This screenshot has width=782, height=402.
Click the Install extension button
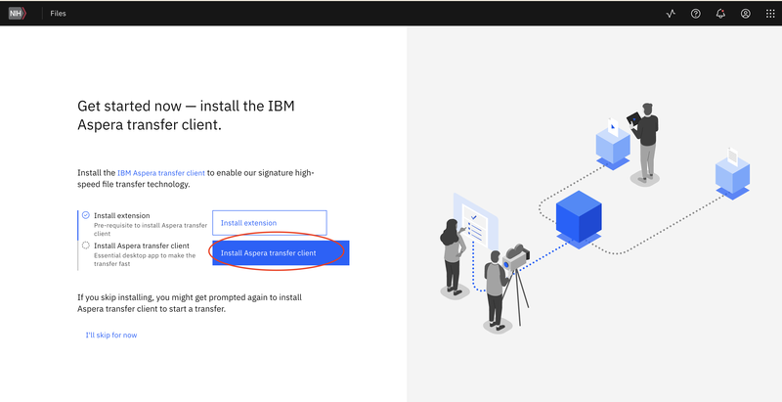tap(270, 223)
